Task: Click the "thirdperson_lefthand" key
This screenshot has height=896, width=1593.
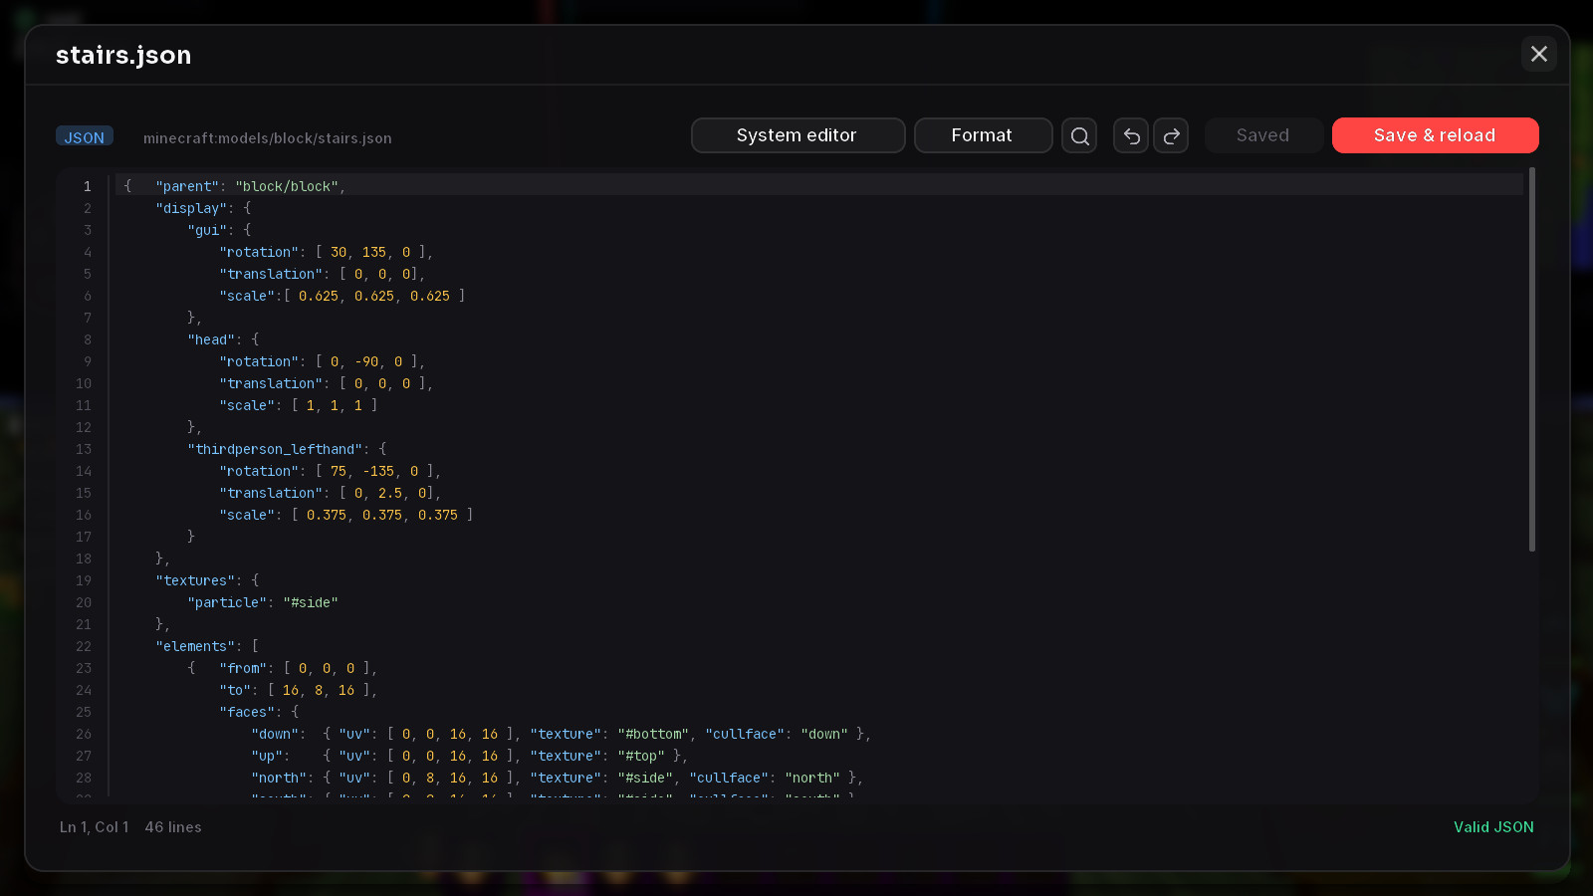Action: pyautogui.click(x=275, y=449)
